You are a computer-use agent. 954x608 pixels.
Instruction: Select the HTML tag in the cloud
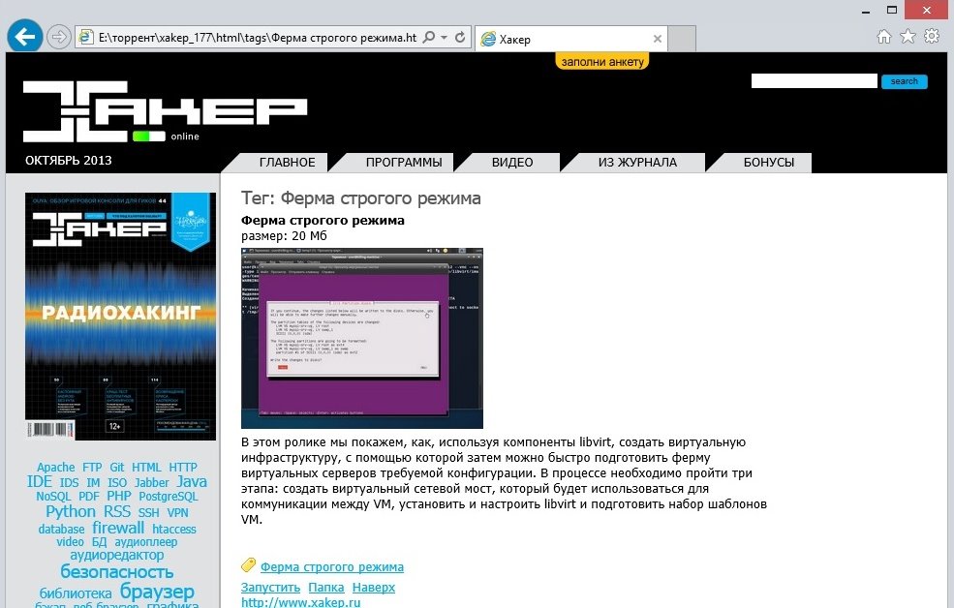pyautogui.click(x=146, y=467)
